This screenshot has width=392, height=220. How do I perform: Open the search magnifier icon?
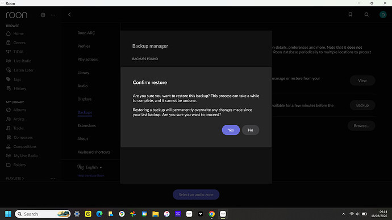coord(366,15)
